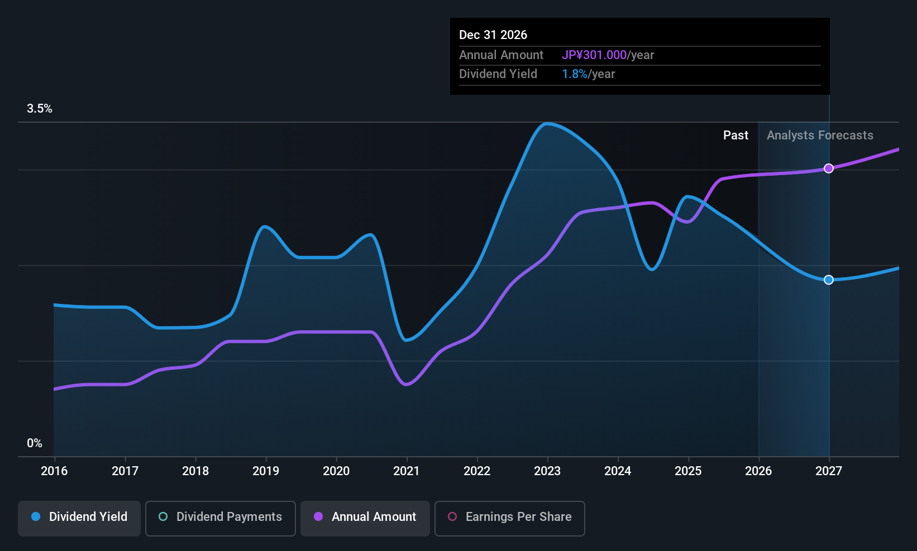Select the purple Annual Amount data point marker
This screenshot has height=551, width=917.
[x=829, y=168]
